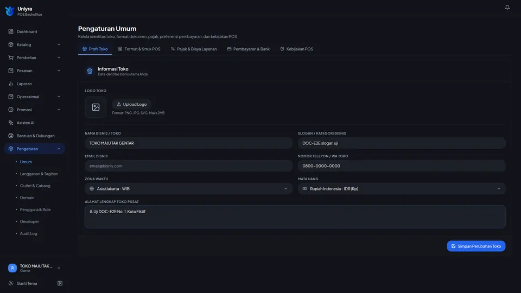This screenshot has height=293, width=521.
Task: Open Domain submenu item
Action: 27,198
